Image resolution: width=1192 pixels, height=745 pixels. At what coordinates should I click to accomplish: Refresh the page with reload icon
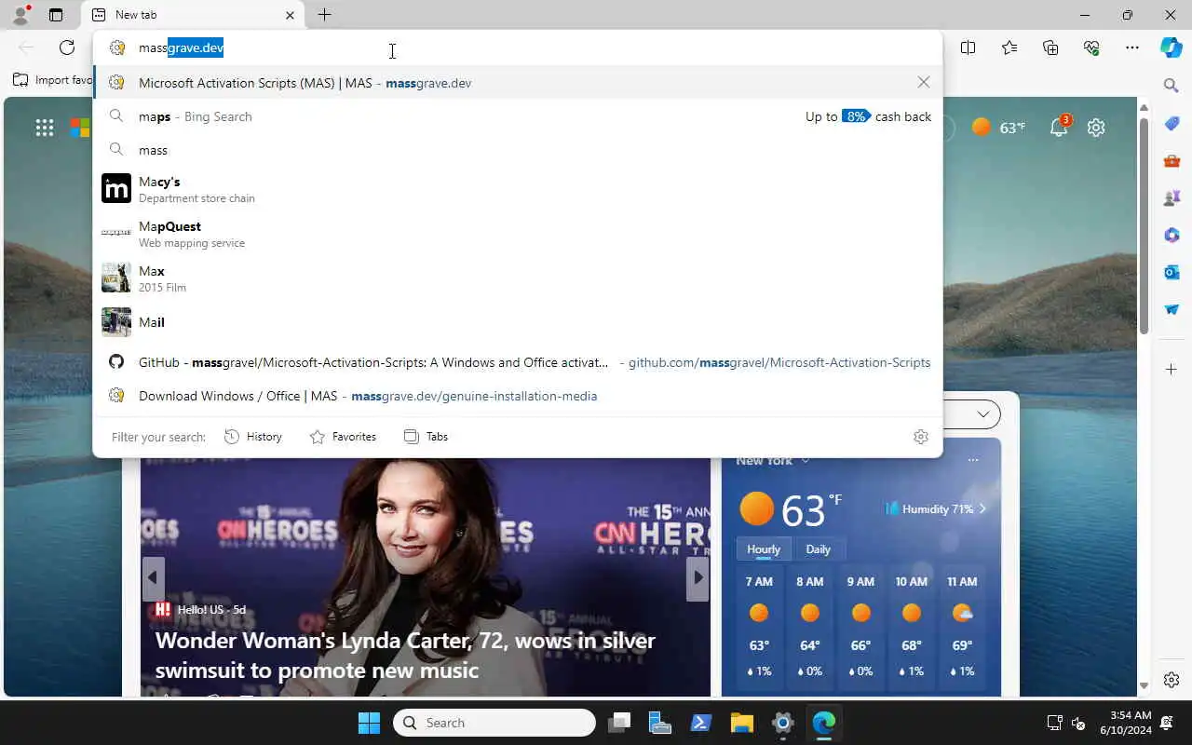[67, 47]
